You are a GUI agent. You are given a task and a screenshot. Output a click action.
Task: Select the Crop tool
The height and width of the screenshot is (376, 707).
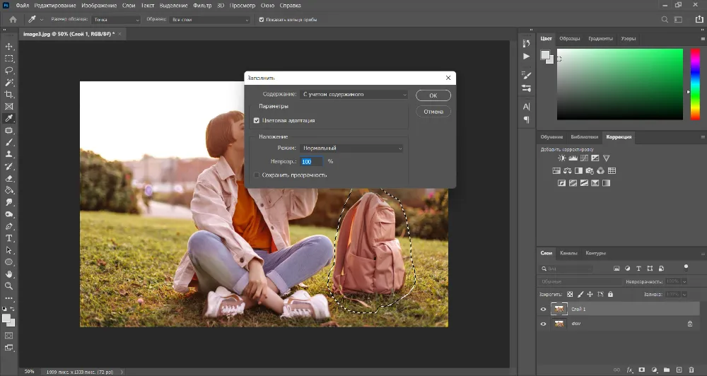(x=9, y=95)
